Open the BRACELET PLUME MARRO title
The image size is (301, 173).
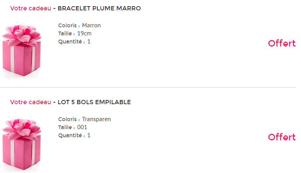99,8
